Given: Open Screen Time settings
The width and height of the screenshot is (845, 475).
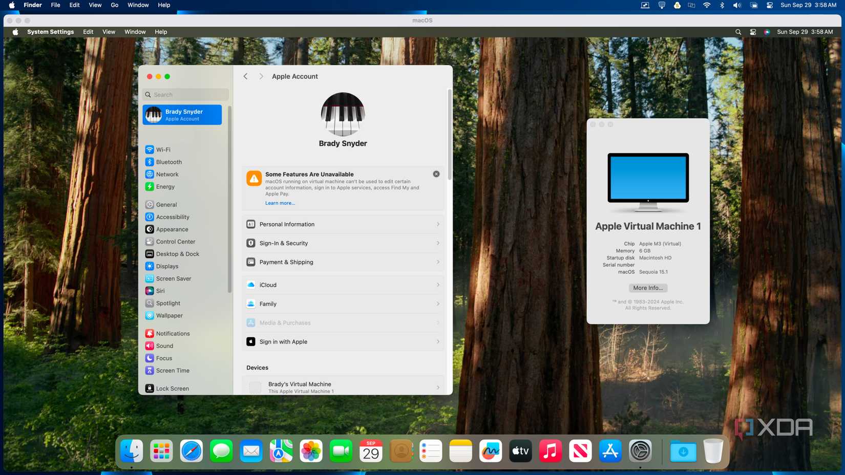Looking at the screenshot, I should point(167,371).
